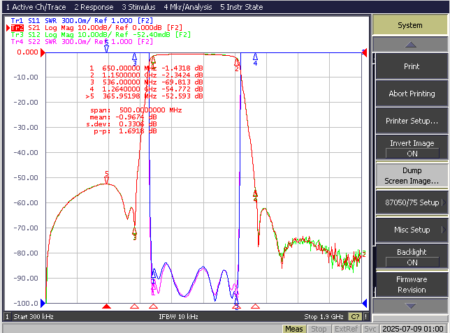Click Dump Screen Image button
The image size is (450, 333).
click(412, 175)
